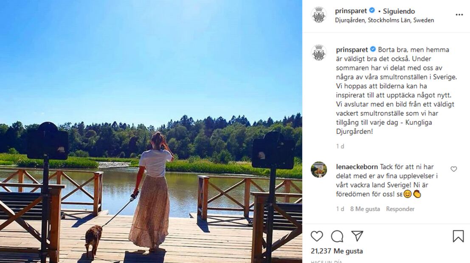Save the post with the bookmark icon
Screen dimensions: 470x263
[458, 236]
